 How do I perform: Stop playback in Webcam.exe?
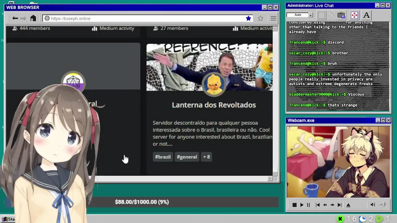pos(294,205)
